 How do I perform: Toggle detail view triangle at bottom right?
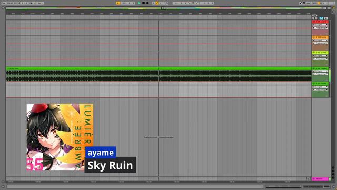point(334,186)
